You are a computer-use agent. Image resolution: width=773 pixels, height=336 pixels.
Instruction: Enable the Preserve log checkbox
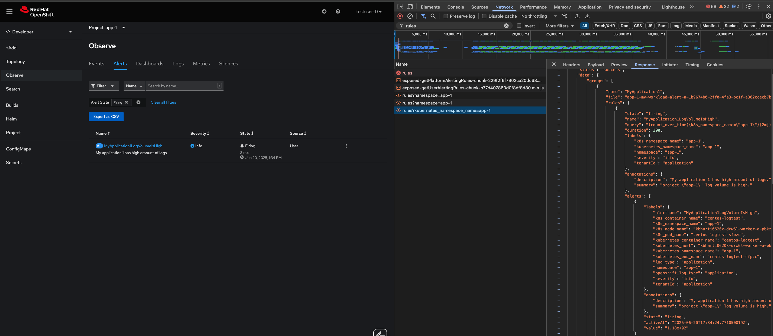[446, 16]
